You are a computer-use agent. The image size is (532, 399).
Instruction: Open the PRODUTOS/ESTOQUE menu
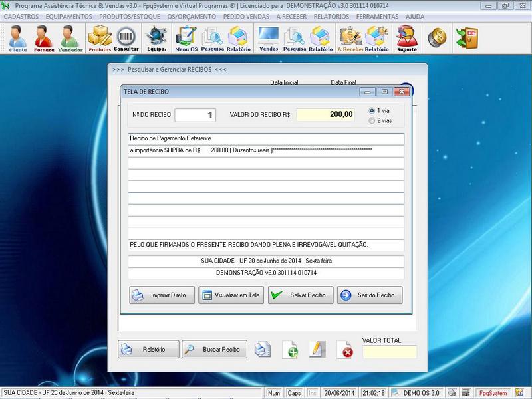point(130,17)
